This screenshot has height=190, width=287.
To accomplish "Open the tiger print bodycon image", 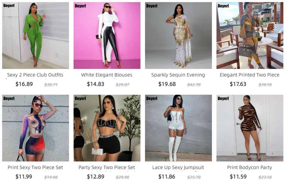I will (x=250, y=128).
